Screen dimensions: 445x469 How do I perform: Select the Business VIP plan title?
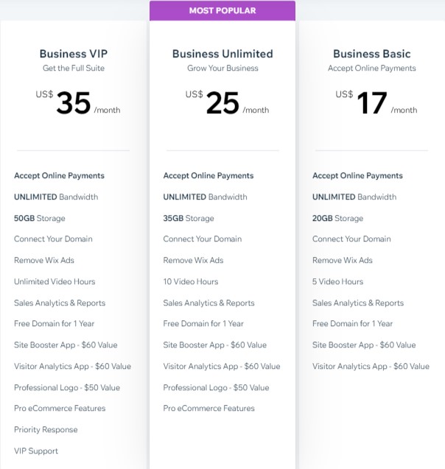point(74,54)
